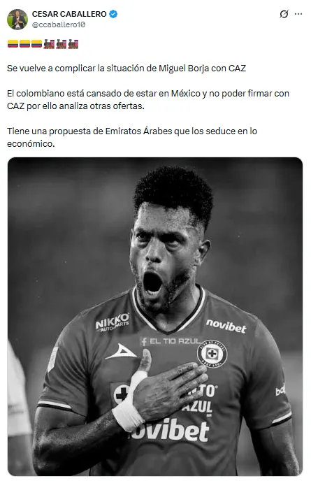Click the first Colombian flag emoji
This screenshot has height=481, width=311.
(13, 44)
